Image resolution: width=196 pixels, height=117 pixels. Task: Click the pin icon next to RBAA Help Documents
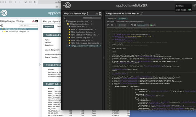click(92, 40)
